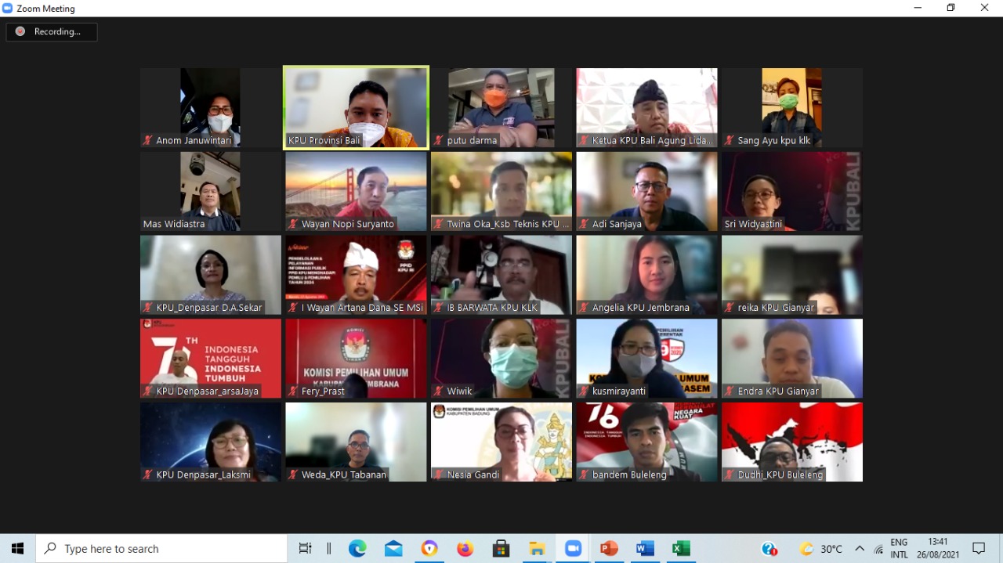
Task: Open the Mail app from taskbar
Action: (393, 549)
